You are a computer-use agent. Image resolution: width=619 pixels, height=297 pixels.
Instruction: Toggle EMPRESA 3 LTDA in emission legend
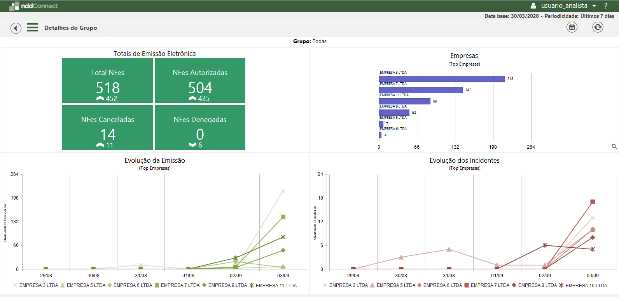click(35, 285)
